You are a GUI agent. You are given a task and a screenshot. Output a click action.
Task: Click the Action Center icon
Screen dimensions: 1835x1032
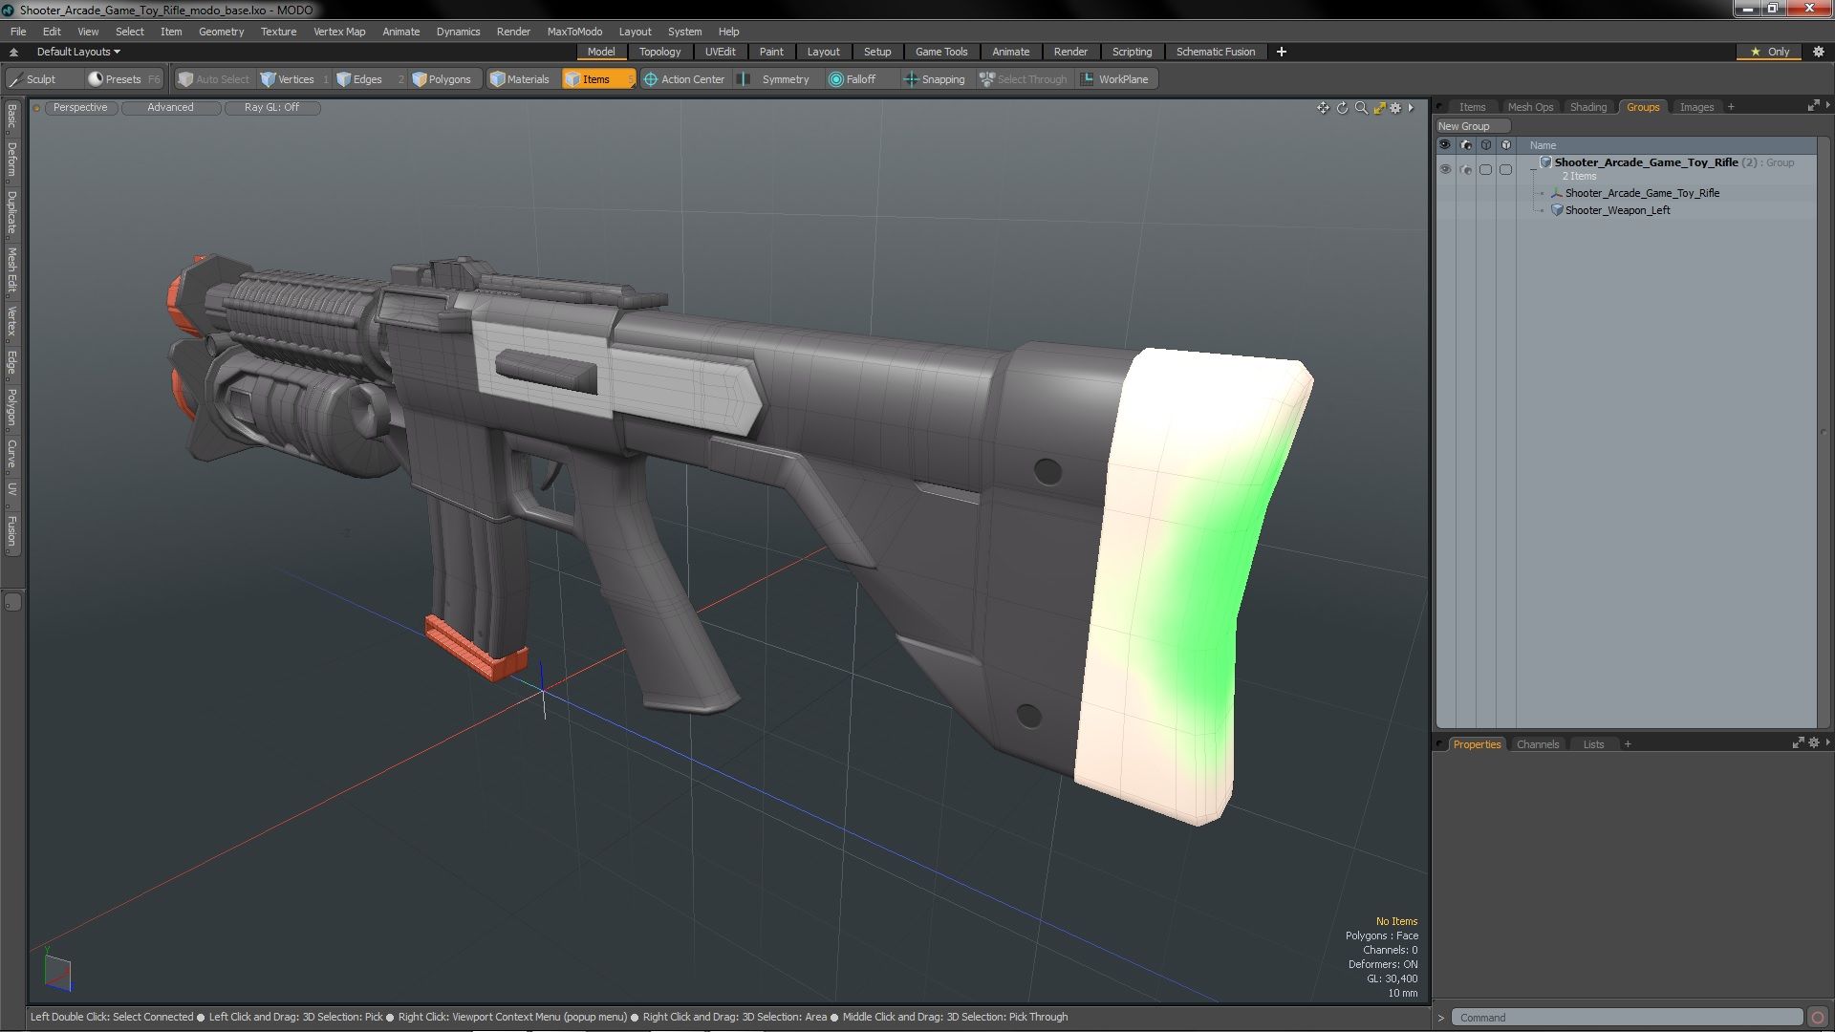click(x=649, y=79)
